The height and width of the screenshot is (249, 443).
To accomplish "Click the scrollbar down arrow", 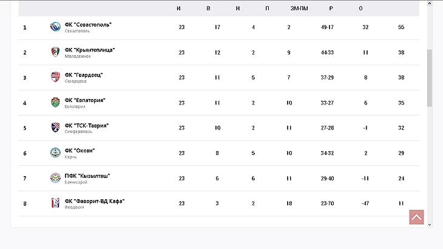I will point(430,224).
